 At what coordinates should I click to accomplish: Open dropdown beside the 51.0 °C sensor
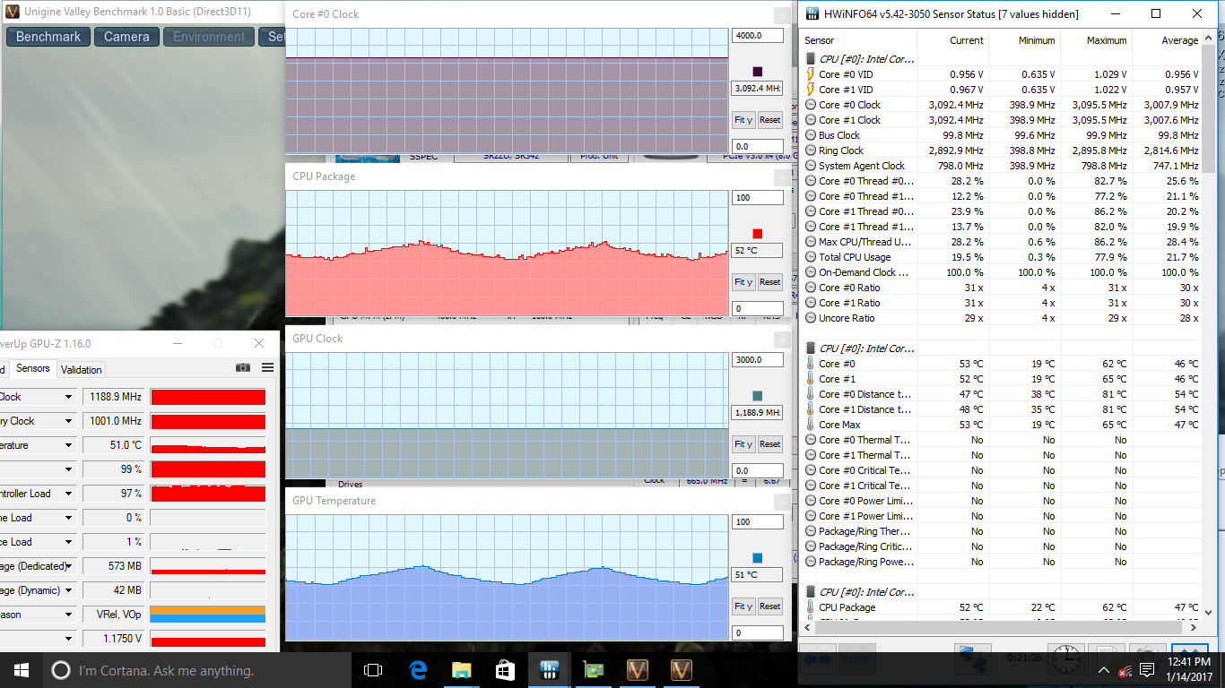pos(68,445)
